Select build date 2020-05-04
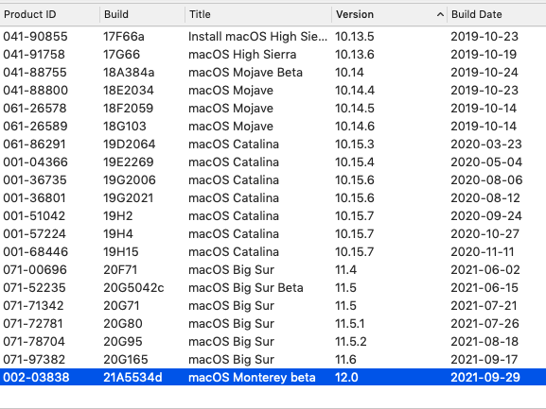Image resolution: width=546 pixels, height=409 pixels. (486, 162)
